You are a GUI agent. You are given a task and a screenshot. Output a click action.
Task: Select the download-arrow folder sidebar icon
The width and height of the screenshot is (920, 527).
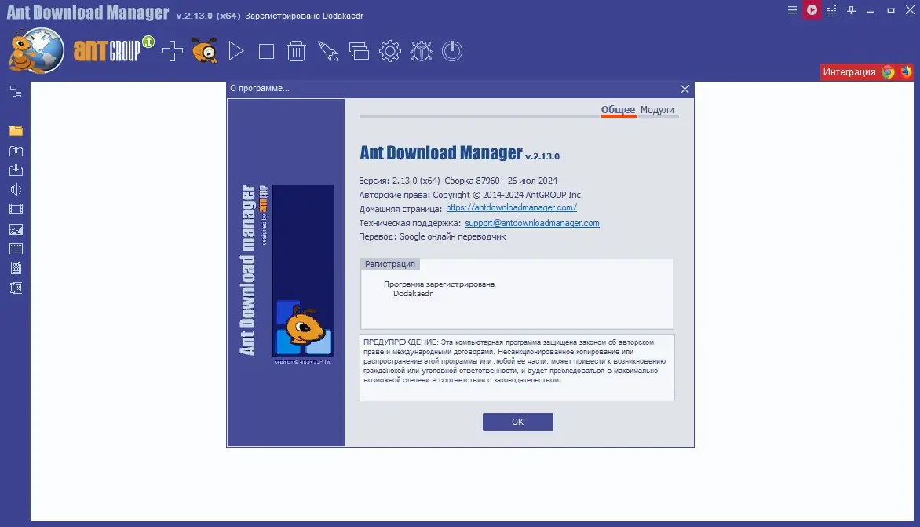(16, 170)
